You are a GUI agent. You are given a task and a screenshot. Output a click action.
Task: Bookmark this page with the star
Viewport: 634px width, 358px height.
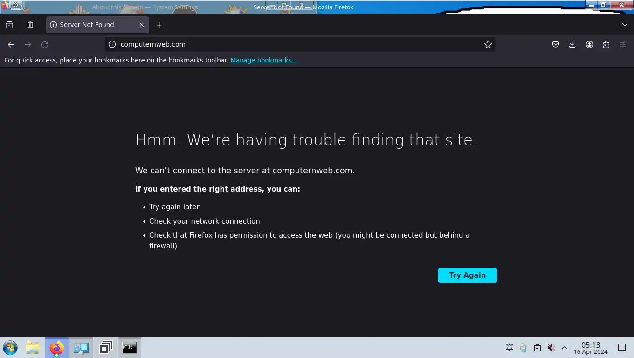tap(488, 44)
